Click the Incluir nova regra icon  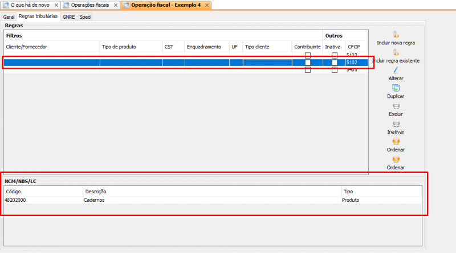coord(396,34)
